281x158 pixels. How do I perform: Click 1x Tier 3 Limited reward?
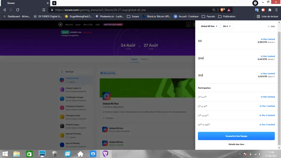pos(267,124)
